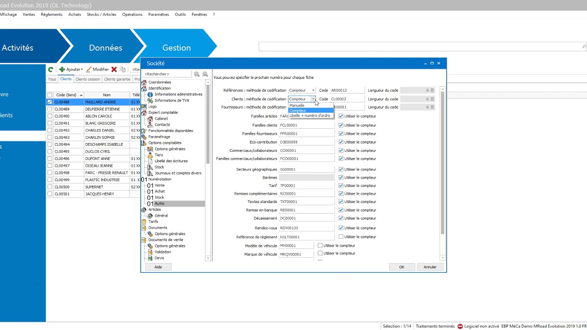This screenshot has width=587, height=330.
Task: Click the Tarifs icon in the tree
Action: point(144,222)
